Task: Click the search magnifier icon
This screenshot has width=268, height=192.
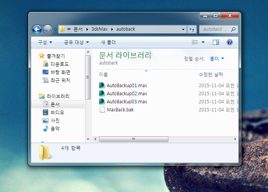Action: click(x=233, y=29)
